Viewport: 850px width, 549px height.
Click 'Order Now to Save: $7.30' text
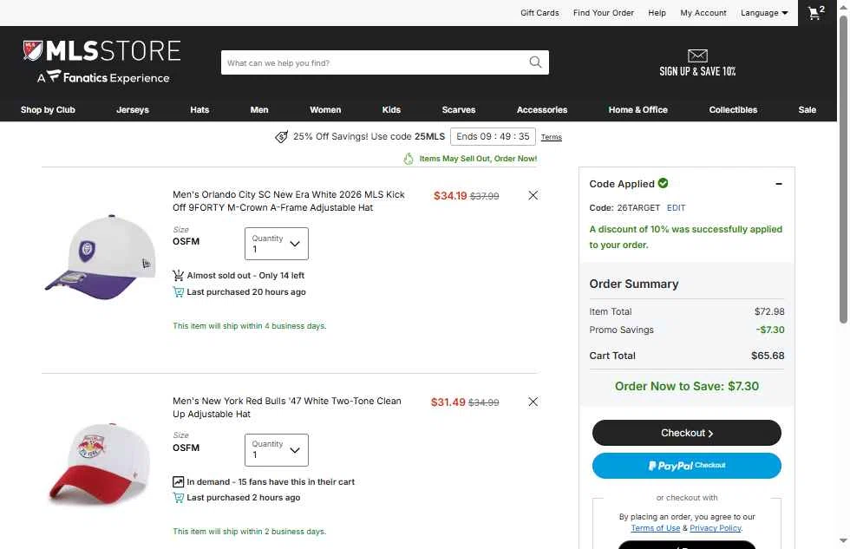coord(686,387)
